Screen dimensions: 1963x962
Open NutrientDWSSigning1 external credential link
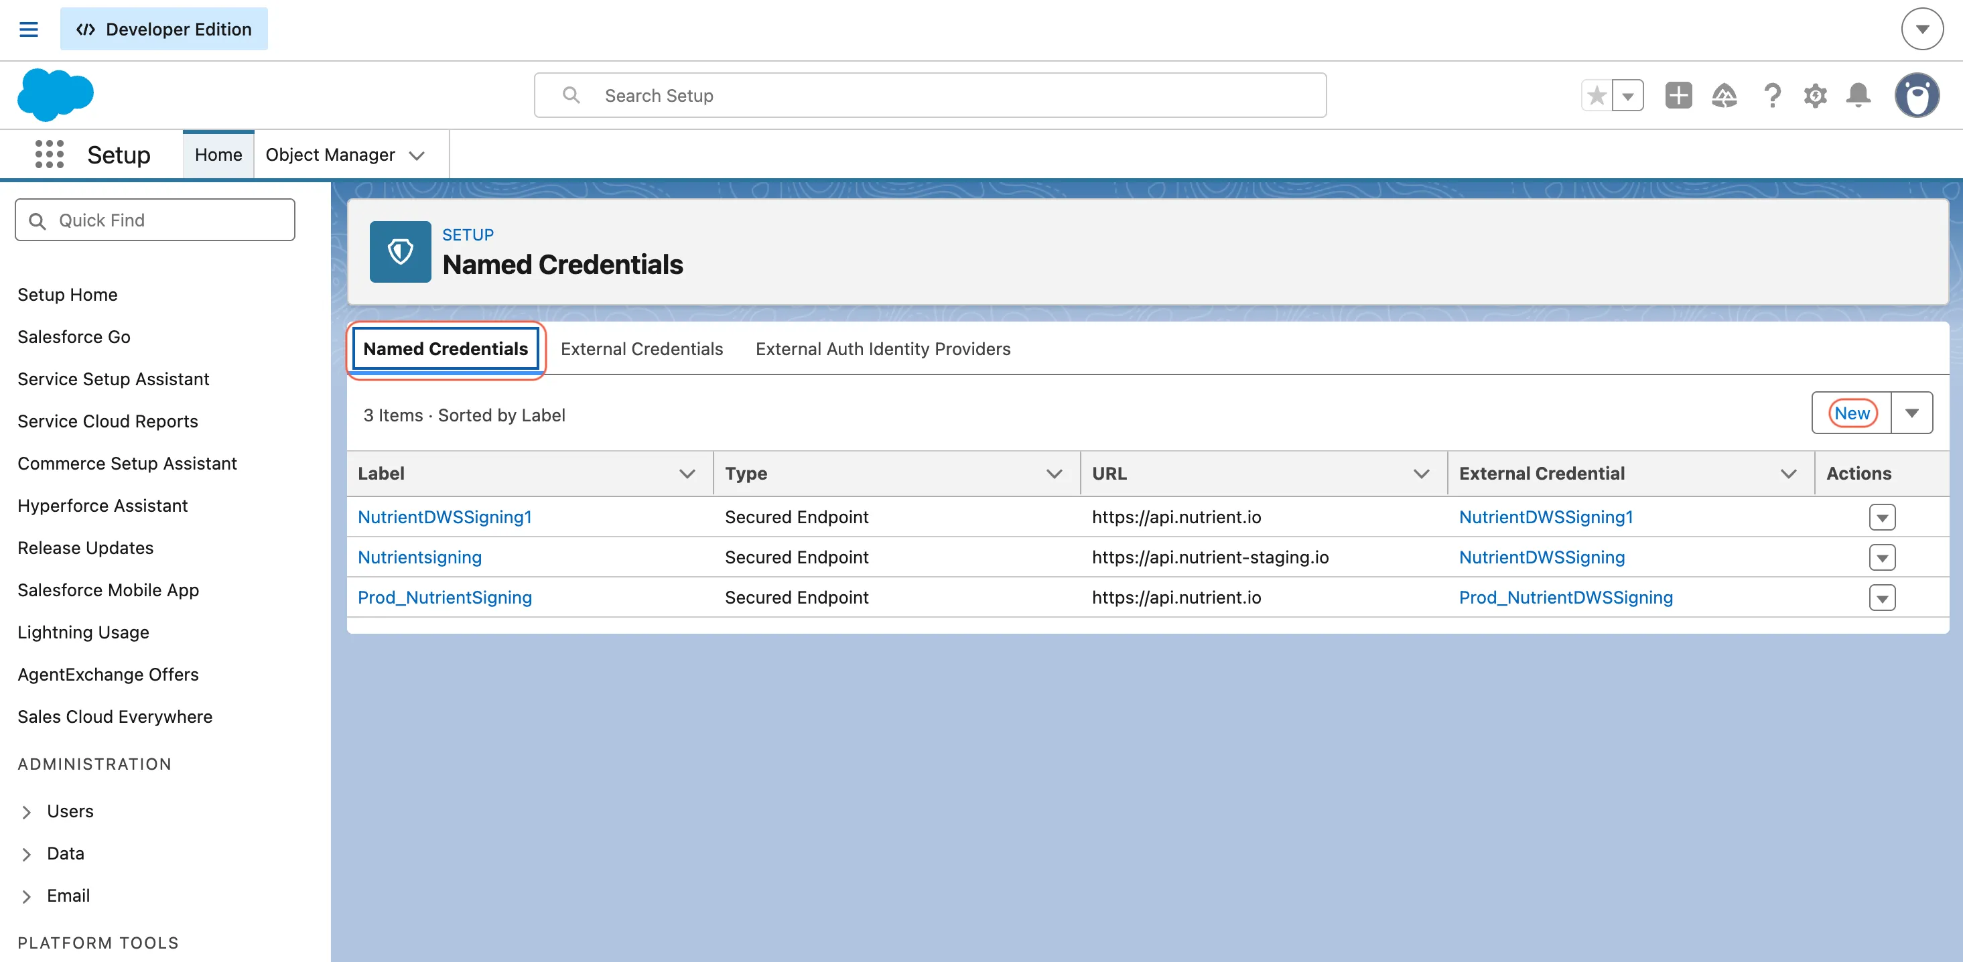[1546, 517]
